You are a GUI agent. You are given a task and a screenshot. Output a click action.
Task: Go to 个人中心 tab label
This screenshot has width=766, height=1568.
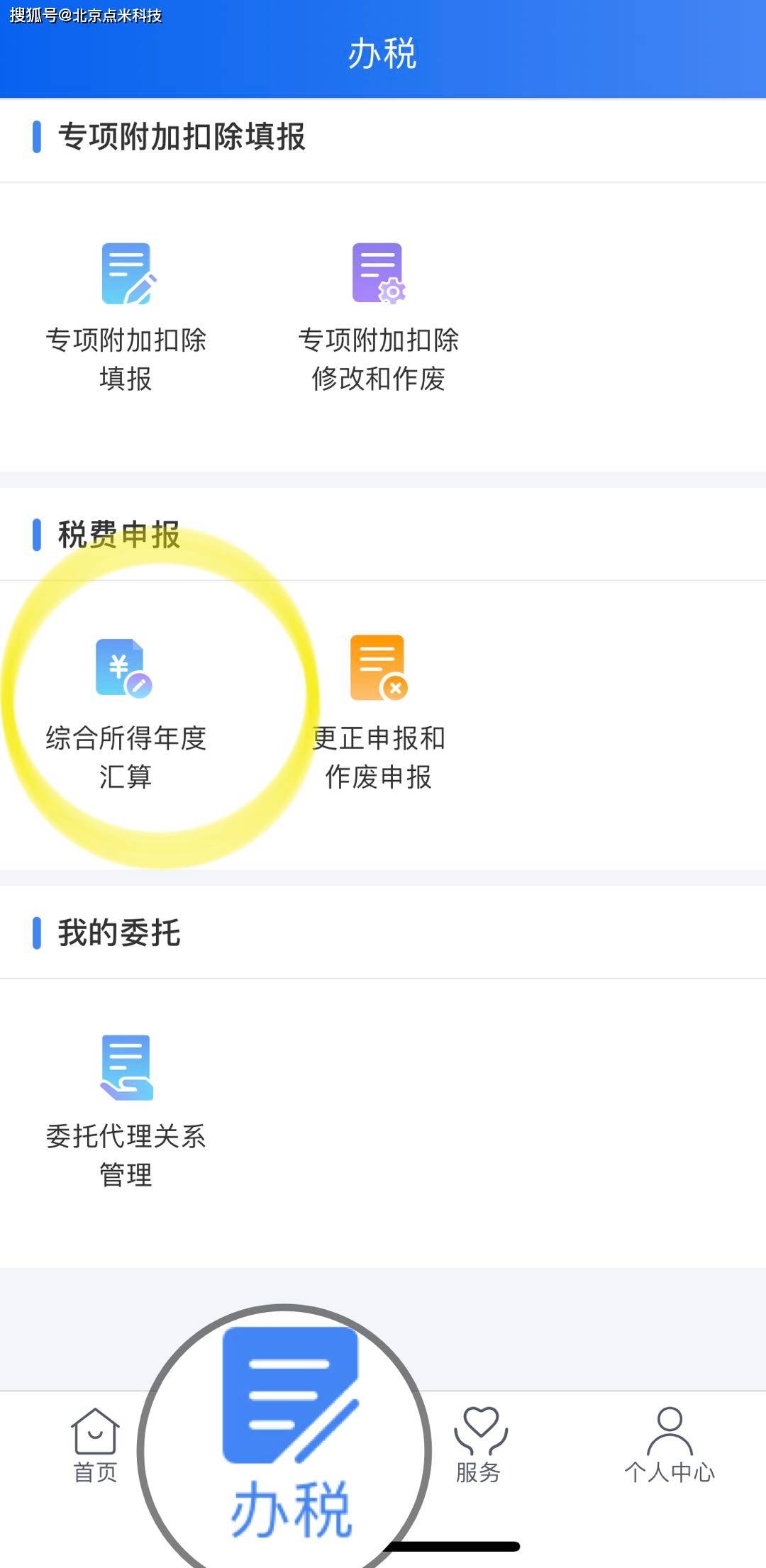point(670,1473)
